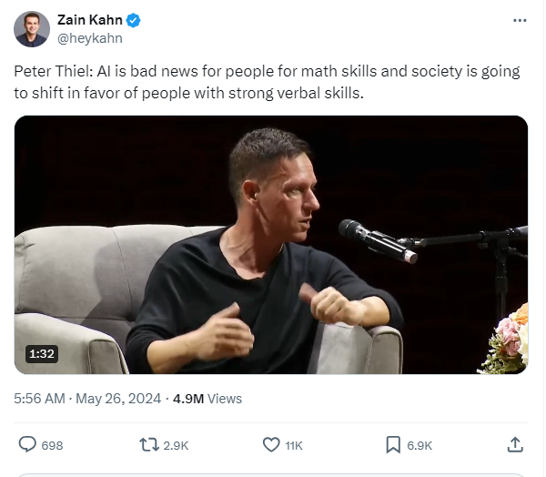Click the microphone in the video thumbnail
546x477 pixels.
point(378,240)
